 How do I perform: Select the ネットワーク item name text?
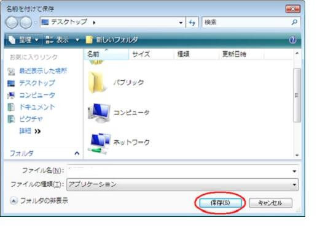131,142
